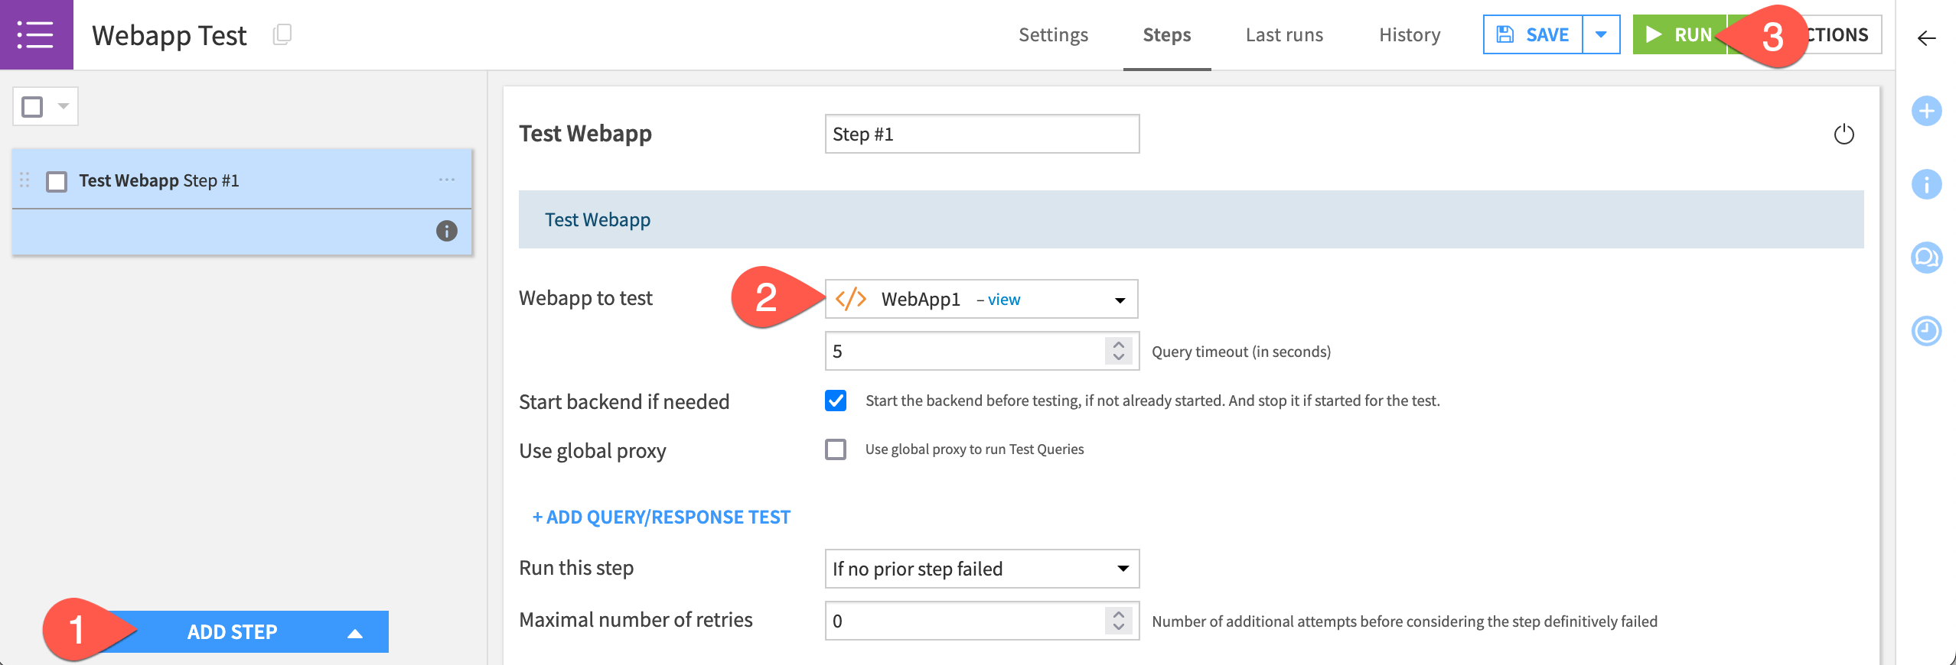The image size is (1956, 665).
Task: Open the WebApp1 view link
Action: click(1003, 300)
